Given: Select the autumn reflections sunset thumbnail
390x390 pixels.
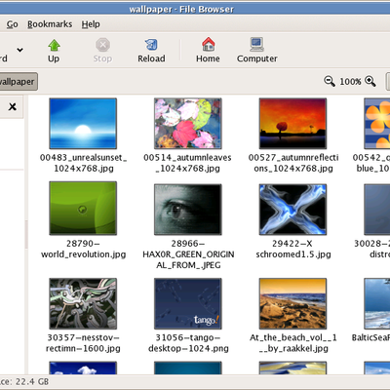Looking at the screenshot, I should (292, 124).
